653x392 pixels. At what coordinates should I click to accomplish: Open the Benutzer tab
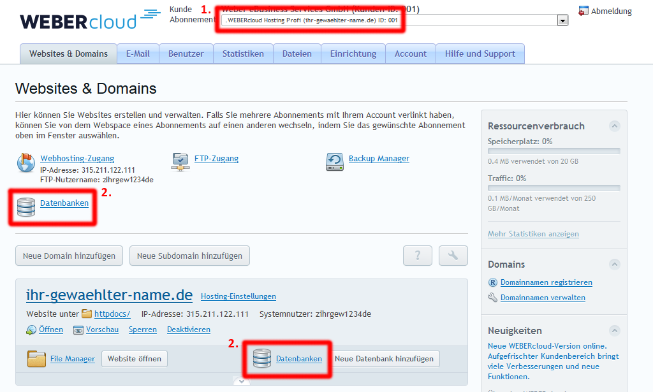186,54
